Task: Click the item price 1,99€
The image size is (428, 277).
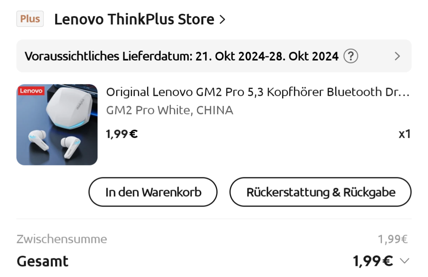Action: [x=122, y=134]
